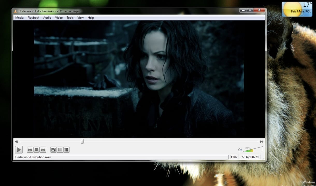Open the Tools menu
316x186 pixels.
tap(70, 18)
